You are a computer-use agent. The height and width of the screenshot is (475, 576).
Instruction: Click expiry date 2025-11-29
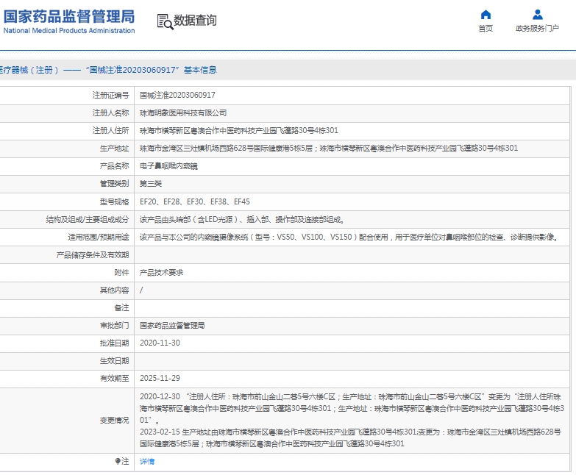[x=160, y=378]
